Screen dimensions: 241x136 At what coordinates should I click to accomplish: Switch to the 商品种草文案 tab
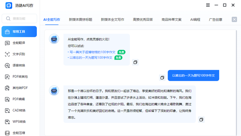tap(171, 20)
